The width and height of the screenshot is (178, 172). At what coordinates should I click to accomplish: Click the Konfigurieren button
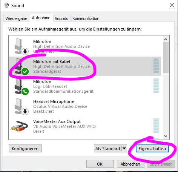(x=25, y=149)
